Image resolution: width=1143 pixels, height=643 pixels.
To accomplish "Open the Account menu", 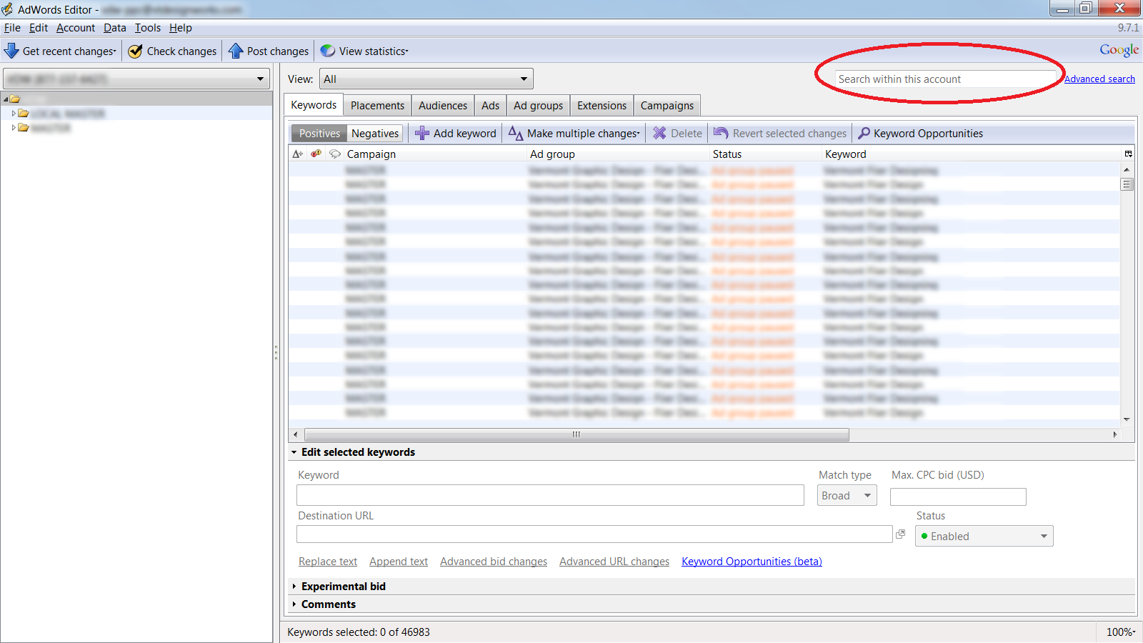I will coord(76,28).
